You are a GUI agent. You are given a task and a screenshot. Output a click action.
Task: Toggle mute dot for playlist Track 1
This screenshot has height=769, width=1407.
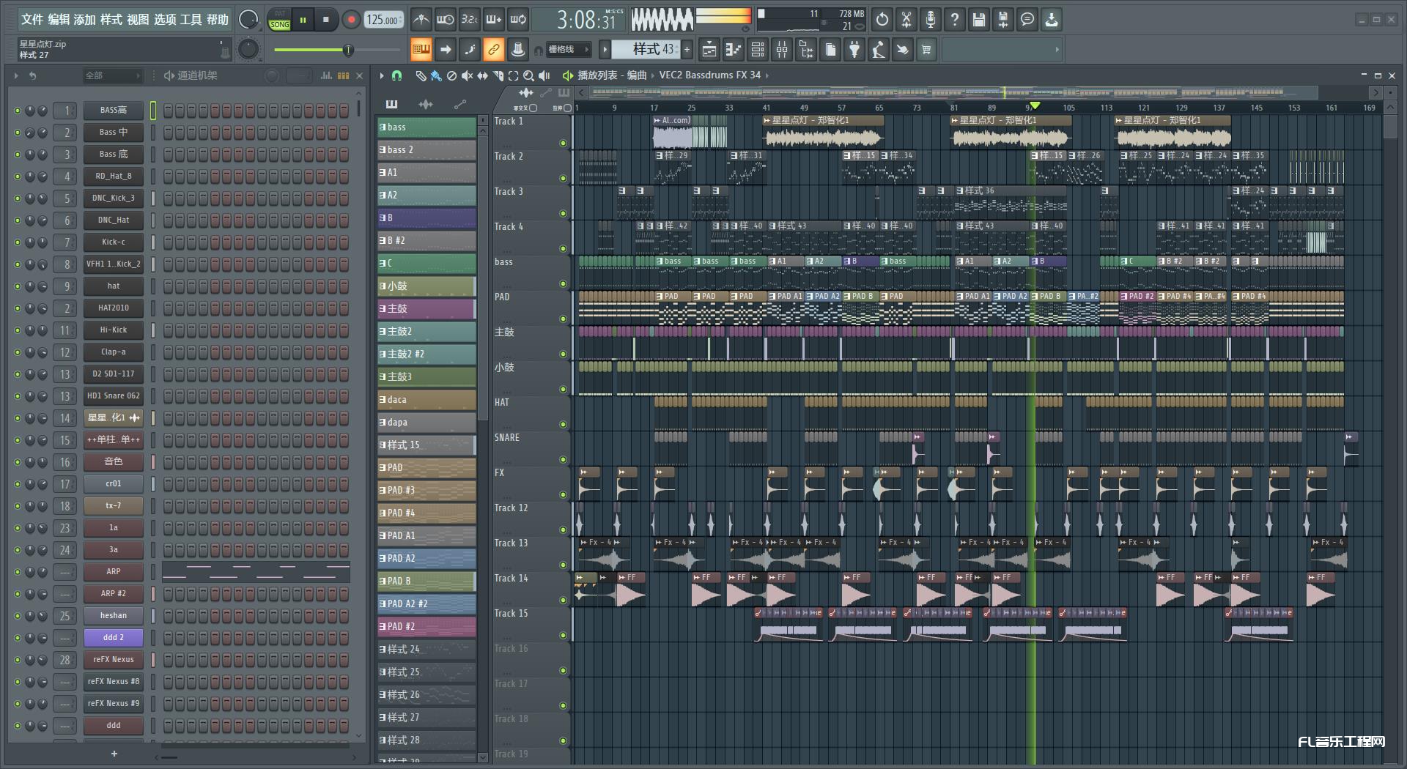(563, 144)
